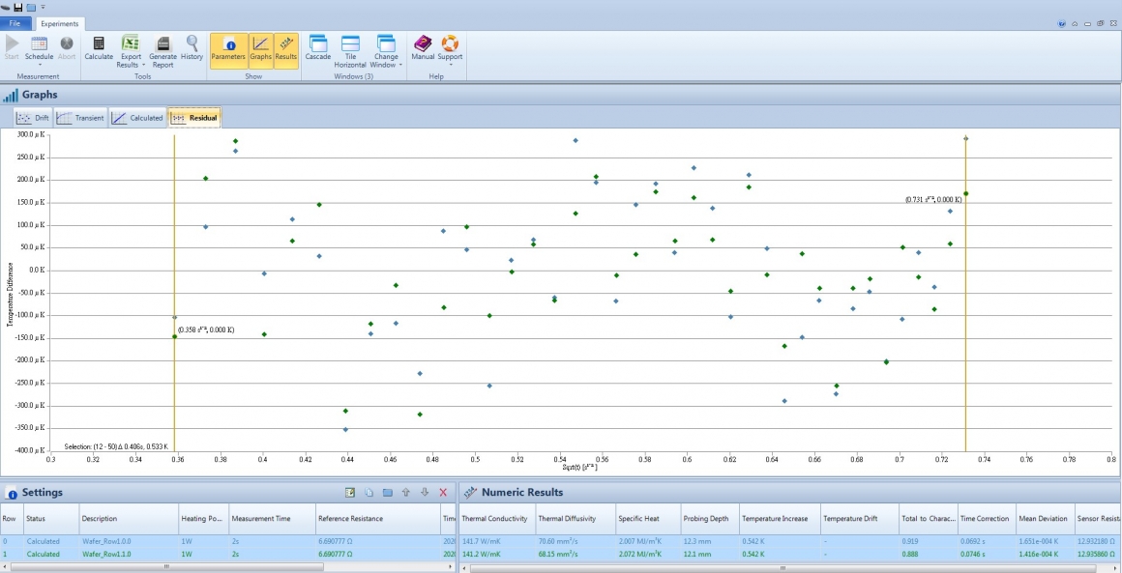The height and width of the screenshot is (573, 1122).
Task: Click the save icon in quick access toolbar
Action: pyautogui.click(x=18, y=7)
